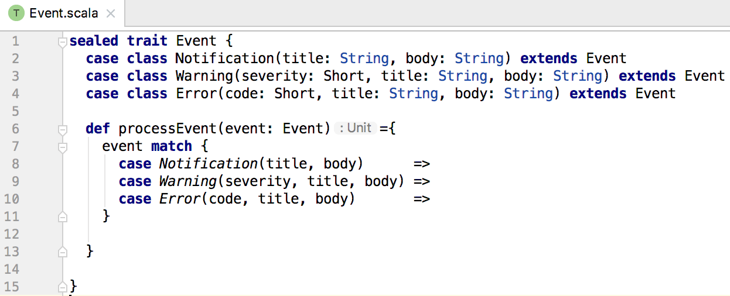Click fold end marker of match block
The height and width of the screenshot is (296, 730).
[62, 217]
